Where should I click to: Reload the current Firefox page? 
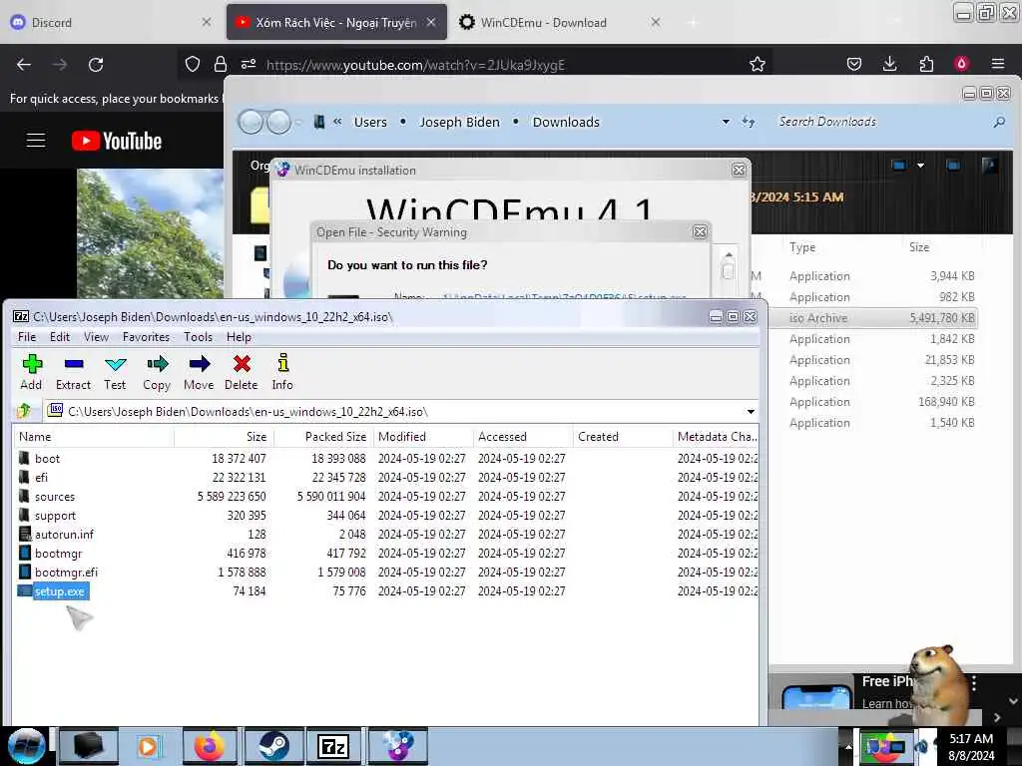96,65
